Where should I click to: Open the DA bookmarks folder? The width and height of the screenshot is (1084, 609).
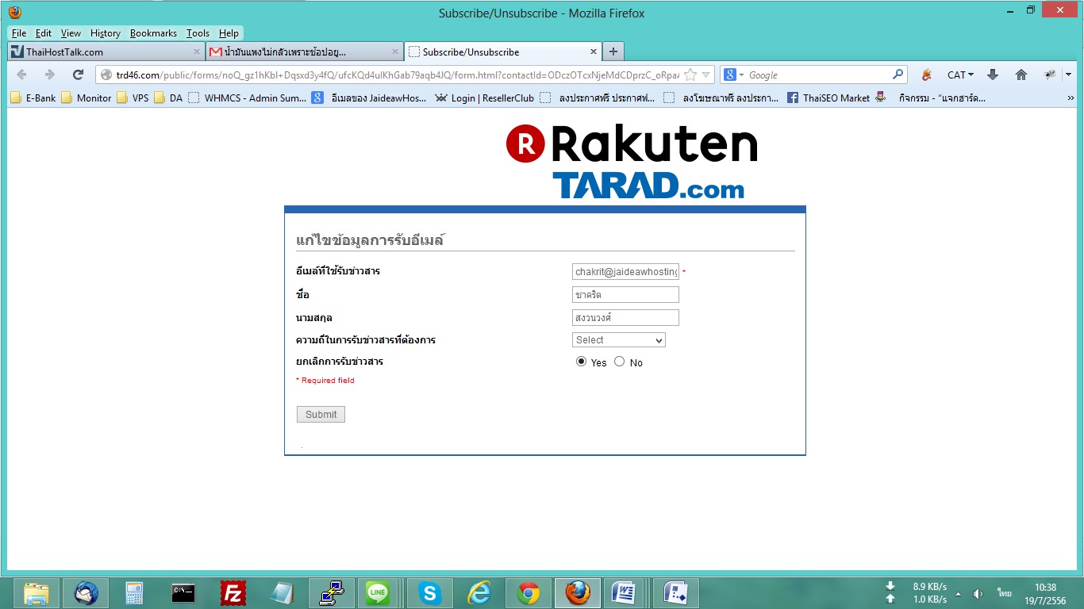(x=168, y=98)
